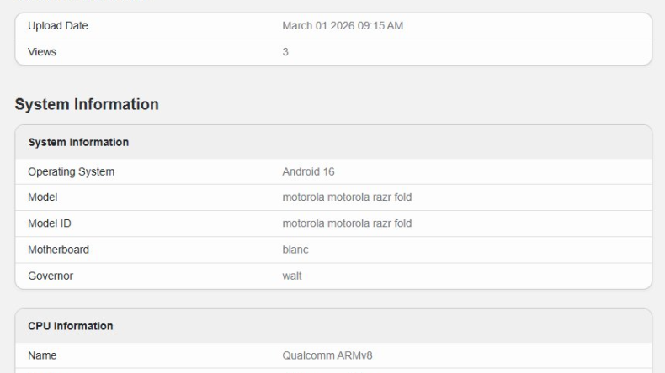Click the Motherboard label
The image size is (665, 373).
[x=58, y=250]
